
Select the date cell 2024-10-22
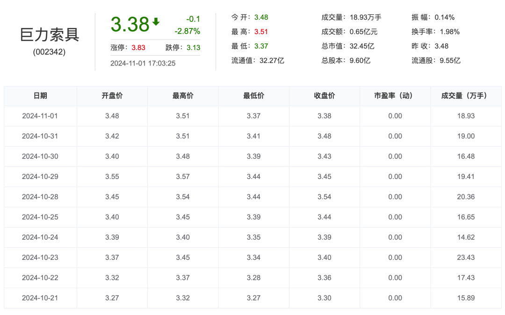(x=40, y=278)
